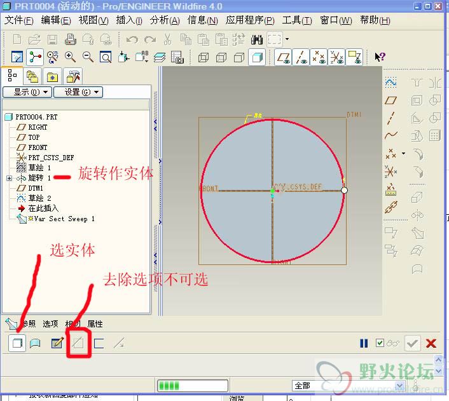Click the Save icon
Screen dimensions: 449x401
click(52, 39)
